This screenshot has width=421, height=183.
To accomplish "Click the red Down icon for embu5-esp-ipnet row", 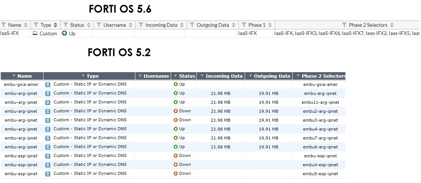I will click(176, 173).
